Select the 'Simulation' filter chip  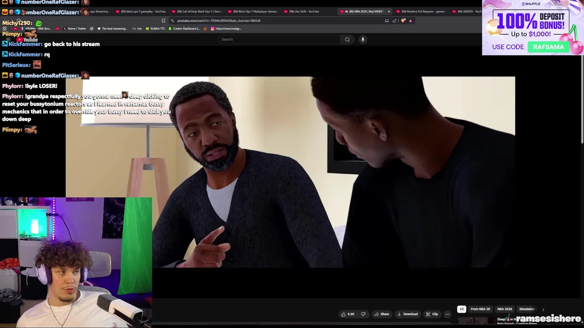click(x=527, y=309)
